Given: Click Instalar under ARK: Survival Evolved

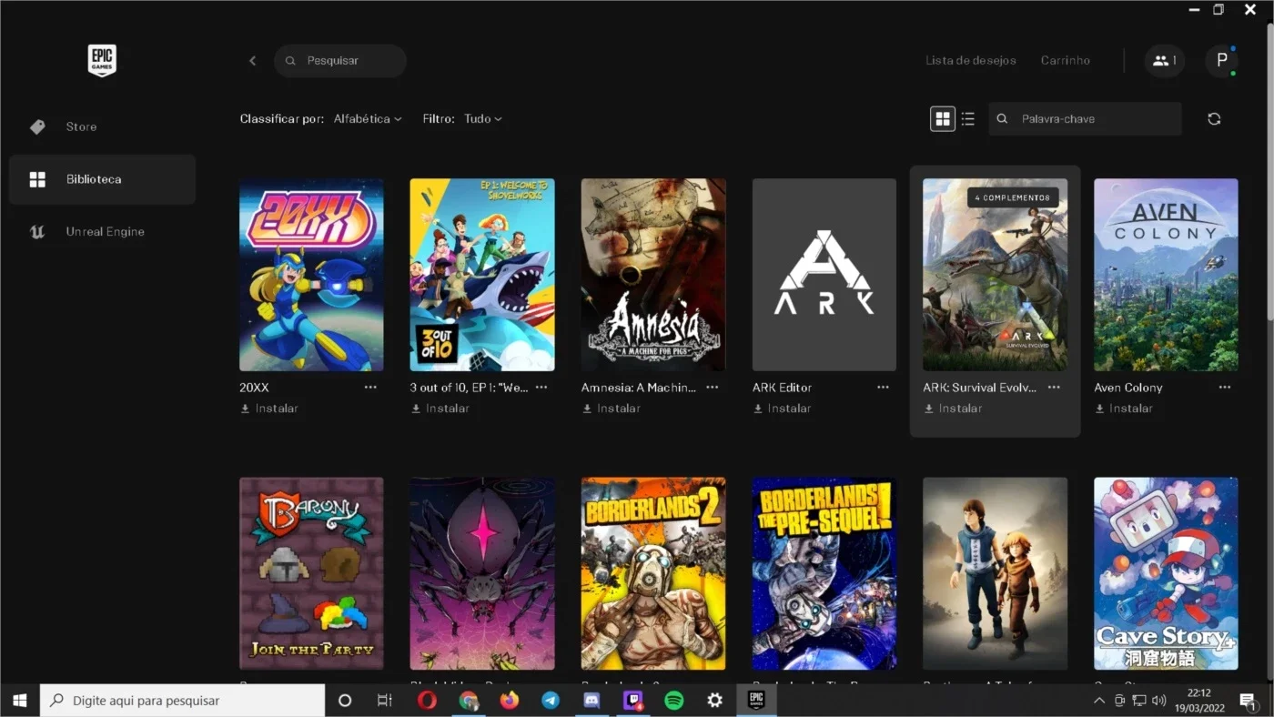Looking at the screenshot, I should pos(953,409).
